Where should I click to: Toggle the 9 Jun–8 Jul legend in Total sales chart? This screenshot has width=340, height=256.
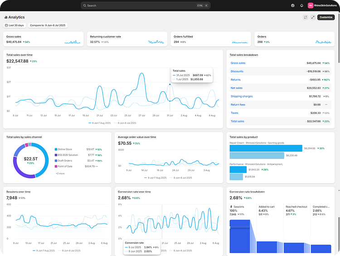pos(125,123)
